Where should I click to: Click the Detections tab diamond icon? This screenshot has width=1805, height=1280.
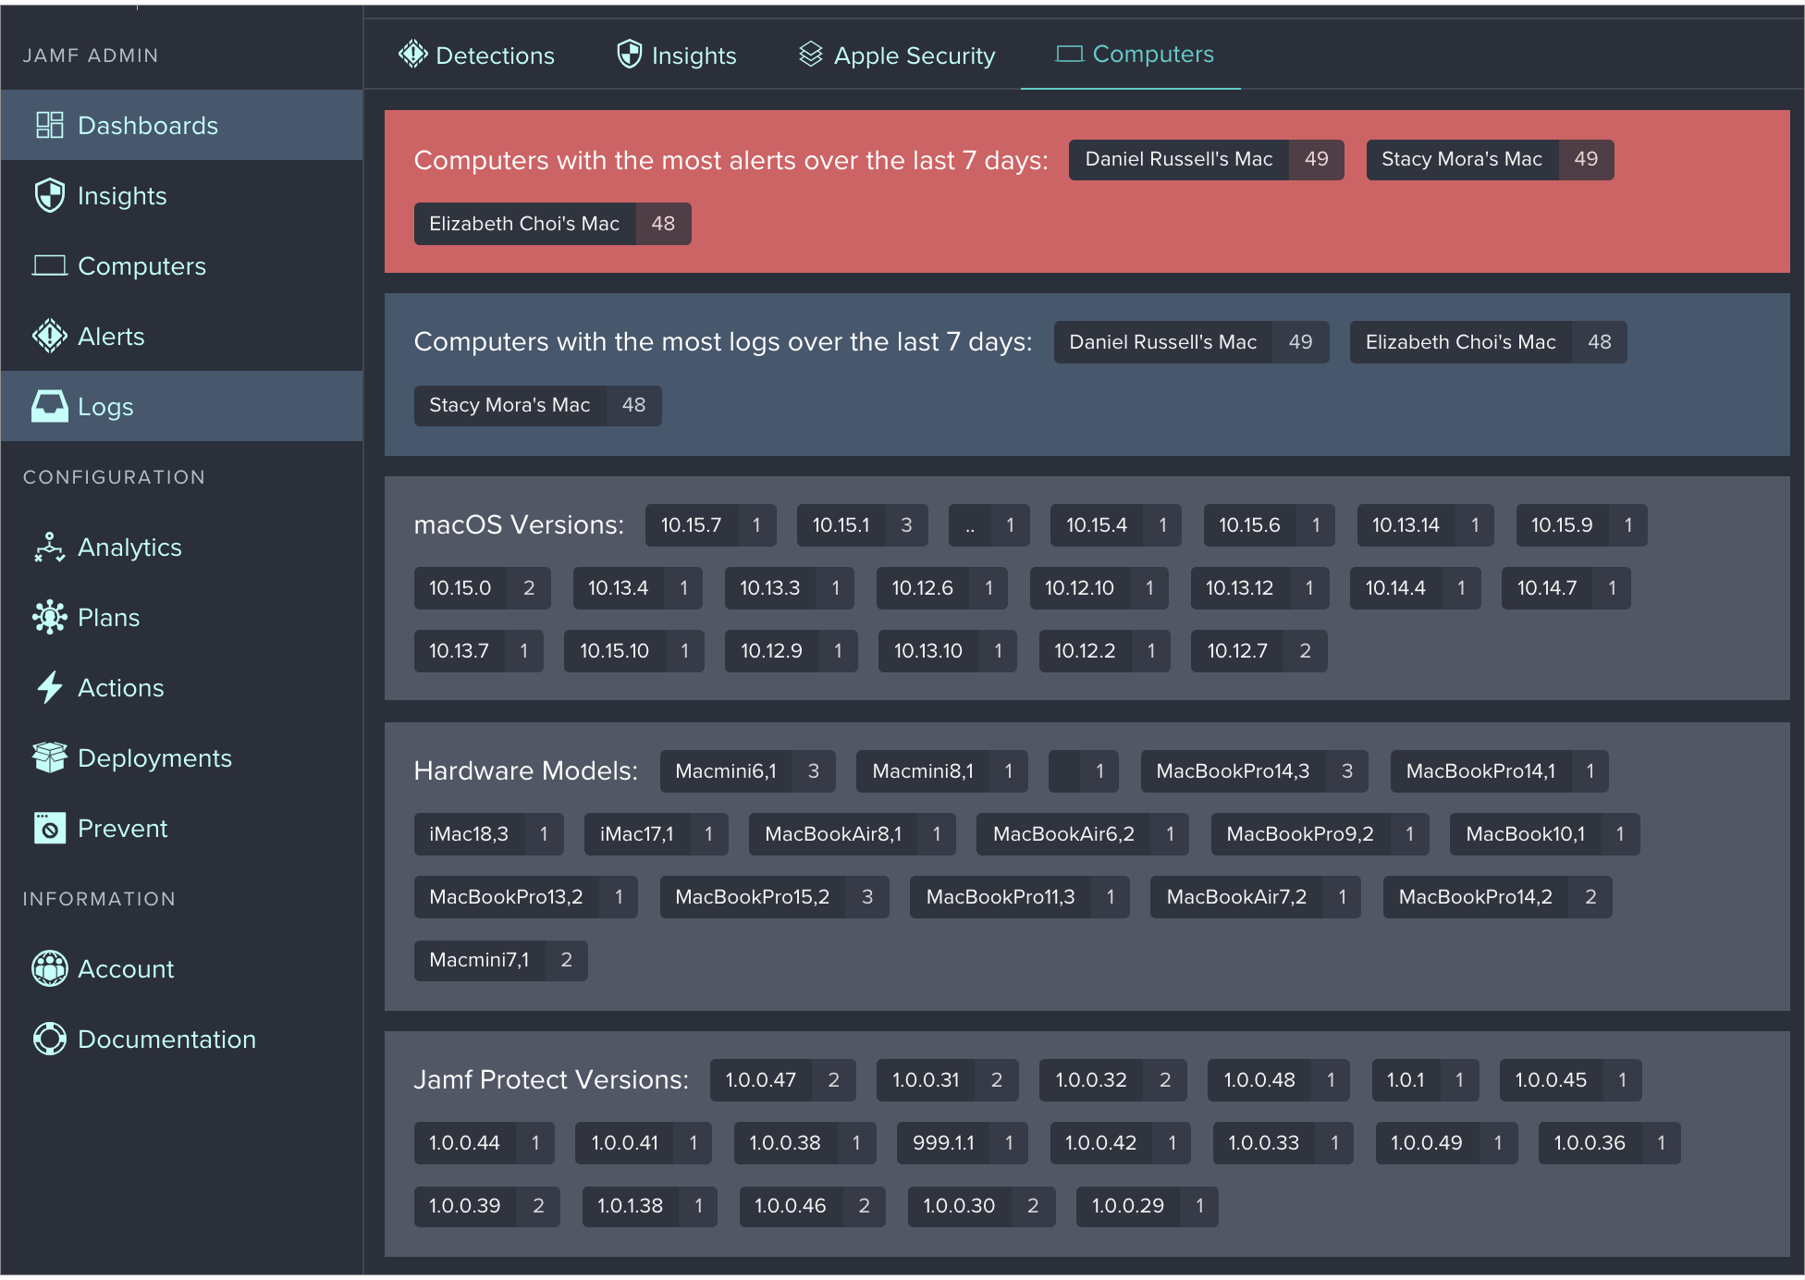coord(412,55)
